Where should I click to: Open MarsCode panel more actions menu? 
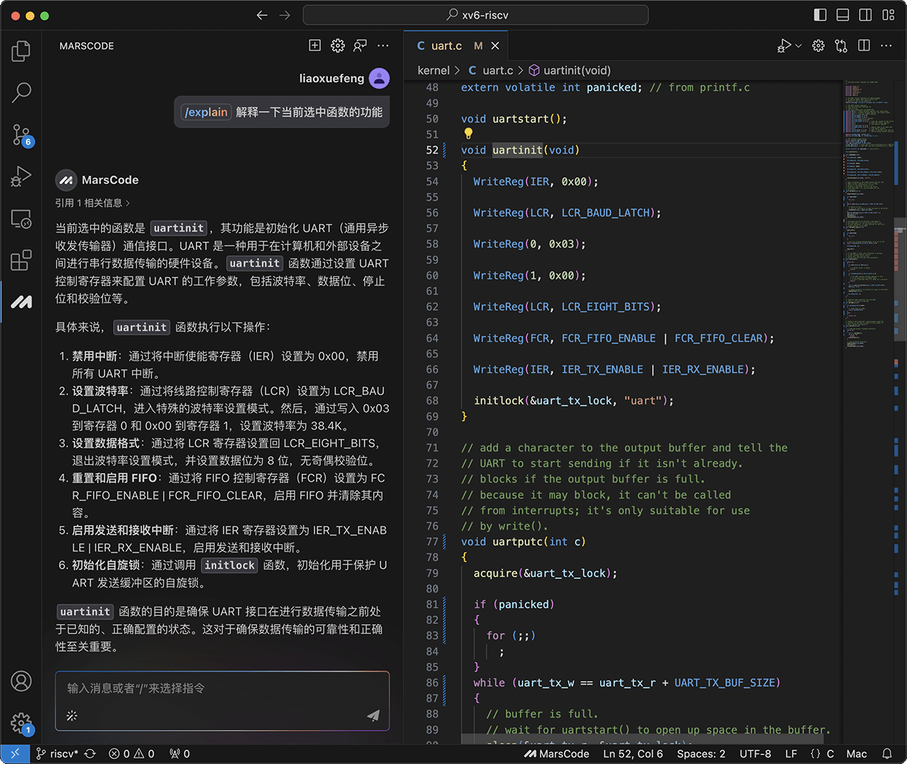click(x=383, y=46)
